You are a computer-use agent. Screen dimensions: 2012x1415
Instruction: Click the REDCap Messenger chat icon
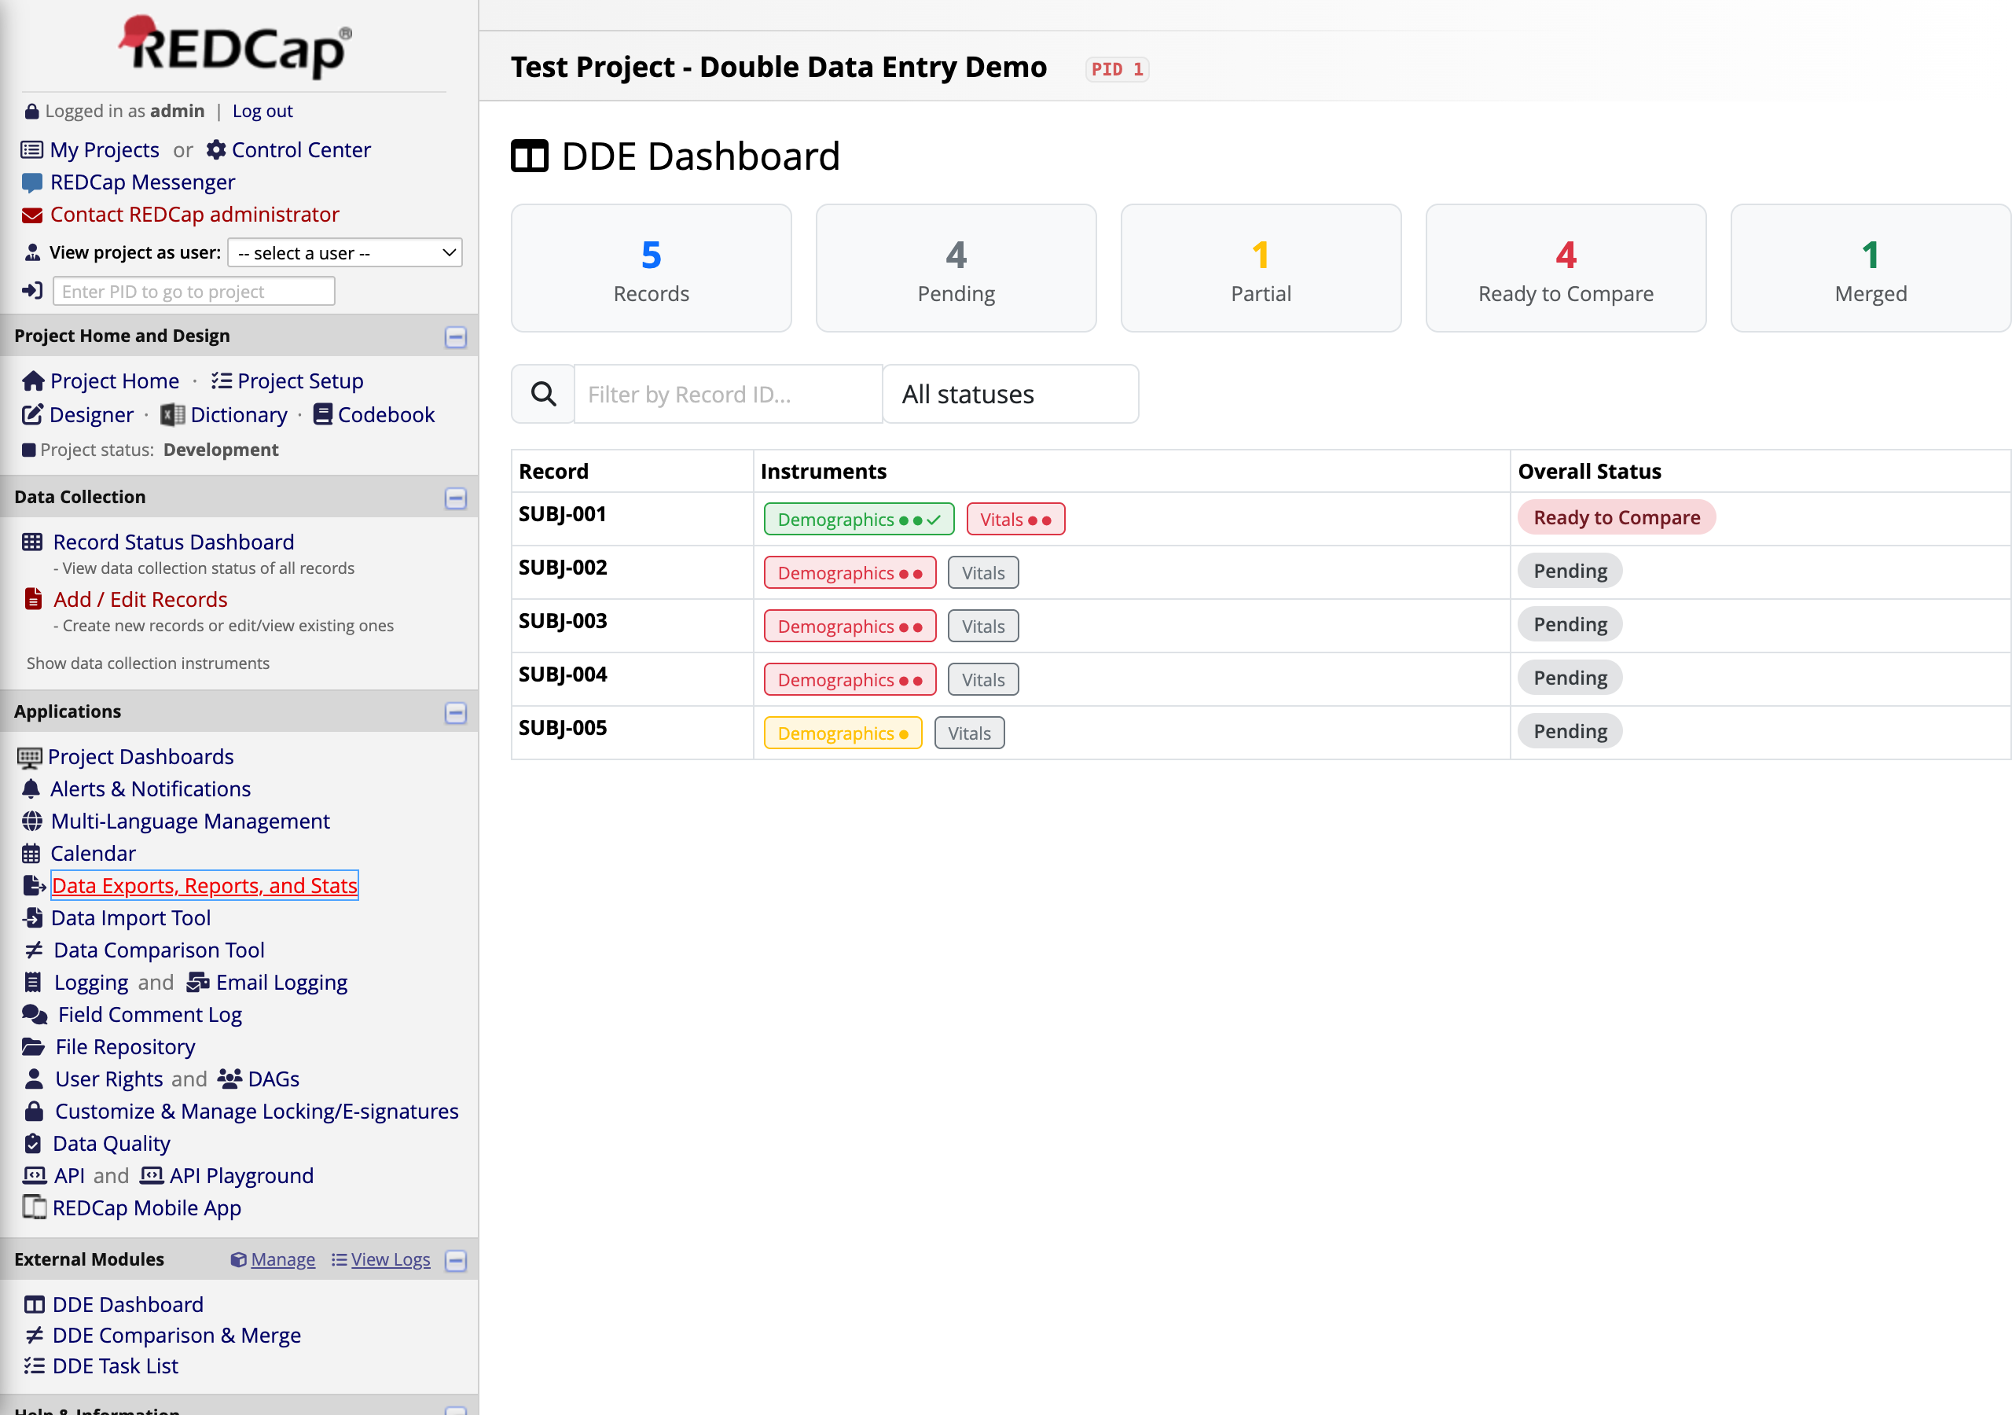click(31, 182)
